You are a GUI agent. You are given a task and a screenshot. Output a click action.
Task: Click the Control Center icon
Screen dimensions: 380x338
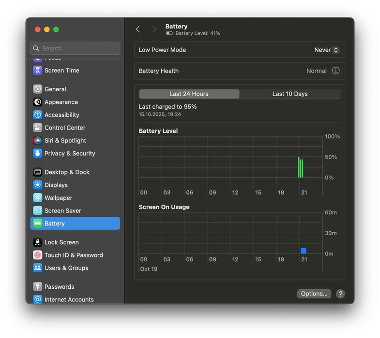[x=37, y=127]
